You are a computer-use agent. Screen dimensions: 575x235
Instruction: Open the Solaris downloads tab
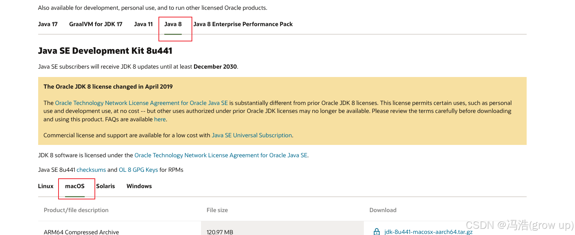(105, 186)
